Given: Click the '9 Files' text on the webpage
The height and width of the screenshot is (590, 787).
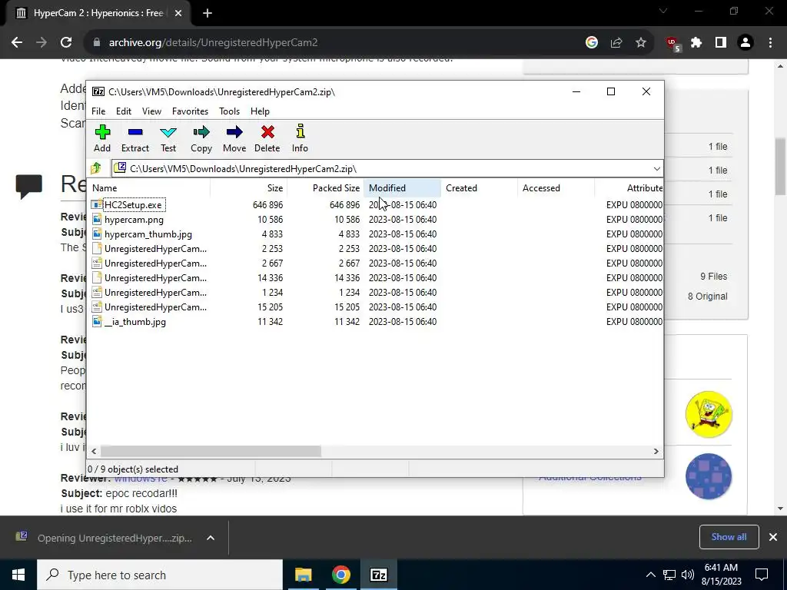Looking at the screenshot, I should click(714, 277).
